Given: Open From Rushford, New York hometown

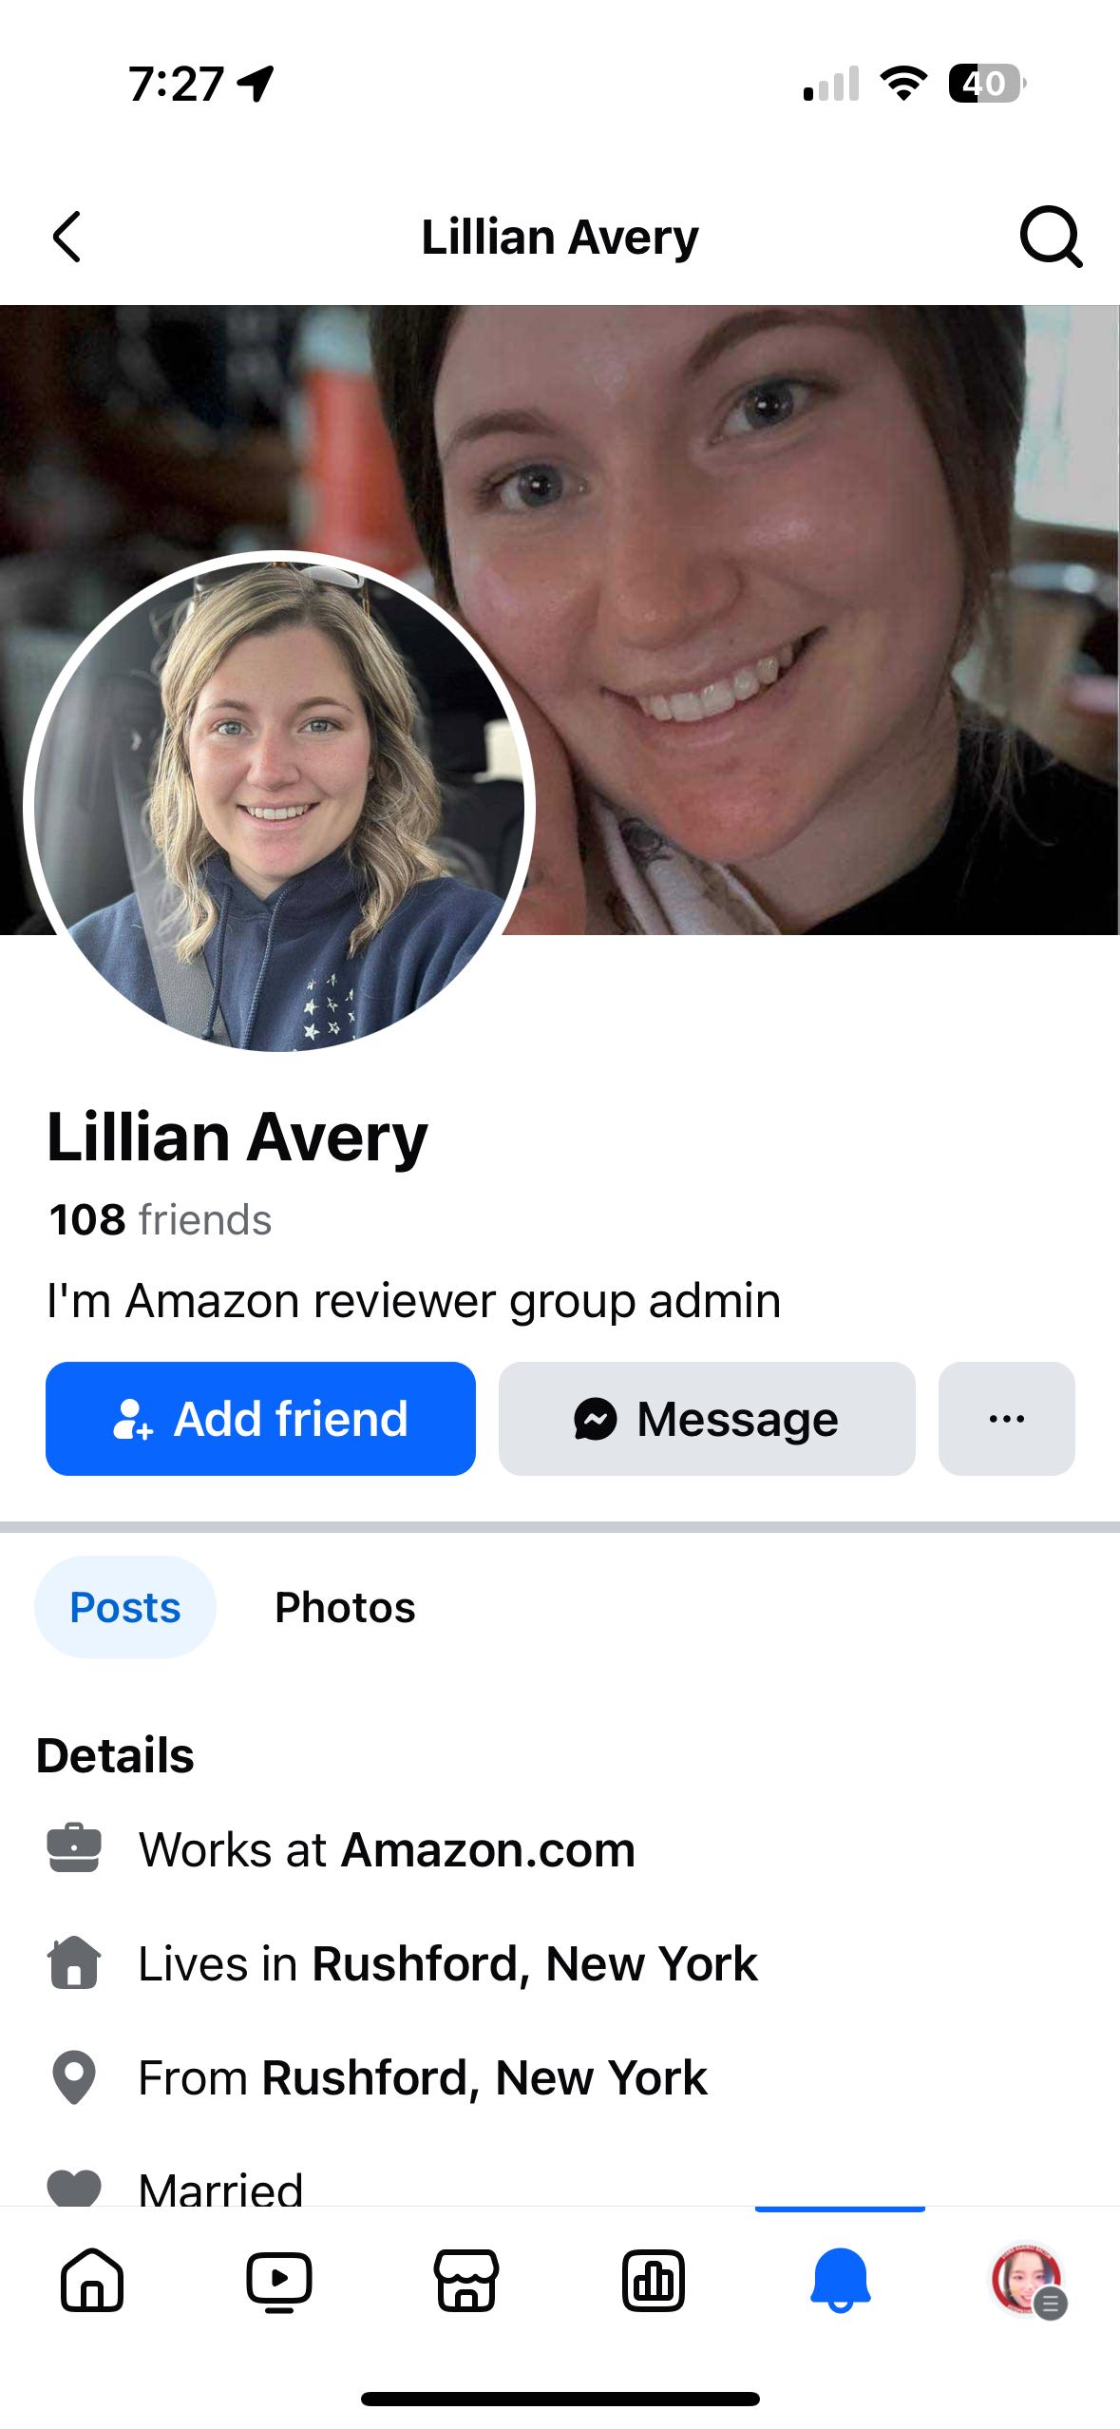Looking at the screenshot, I should pos(423,2077).
